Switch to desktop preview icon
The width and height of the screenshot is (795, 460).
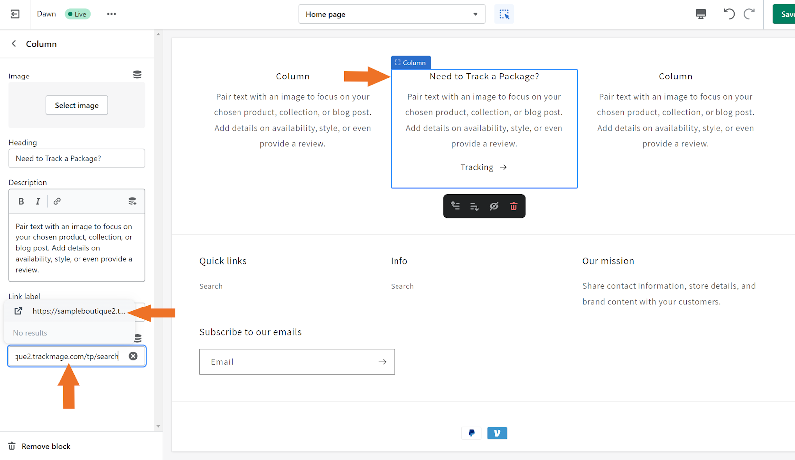tap(701, 14)
